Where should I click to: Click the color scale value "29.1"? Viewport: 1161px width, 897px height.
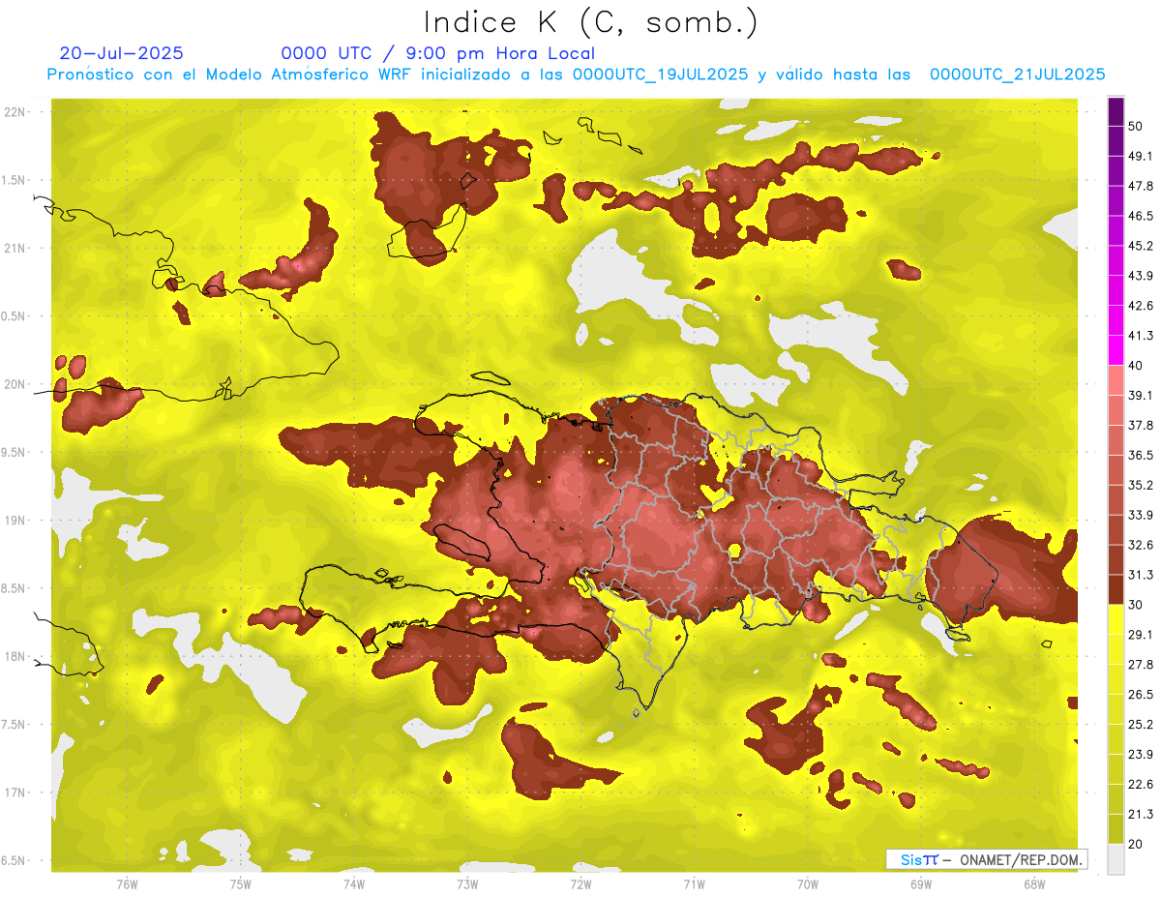[1141, 635]
